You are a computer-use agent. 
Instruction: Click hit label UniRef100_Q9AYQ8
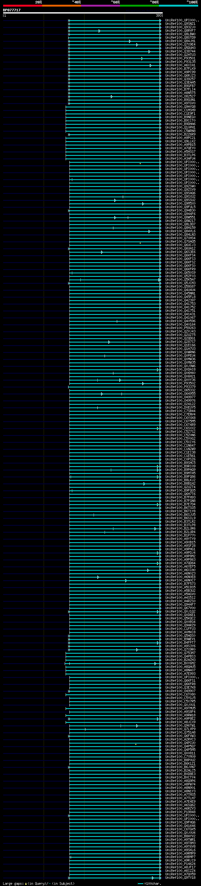[180, 107]
